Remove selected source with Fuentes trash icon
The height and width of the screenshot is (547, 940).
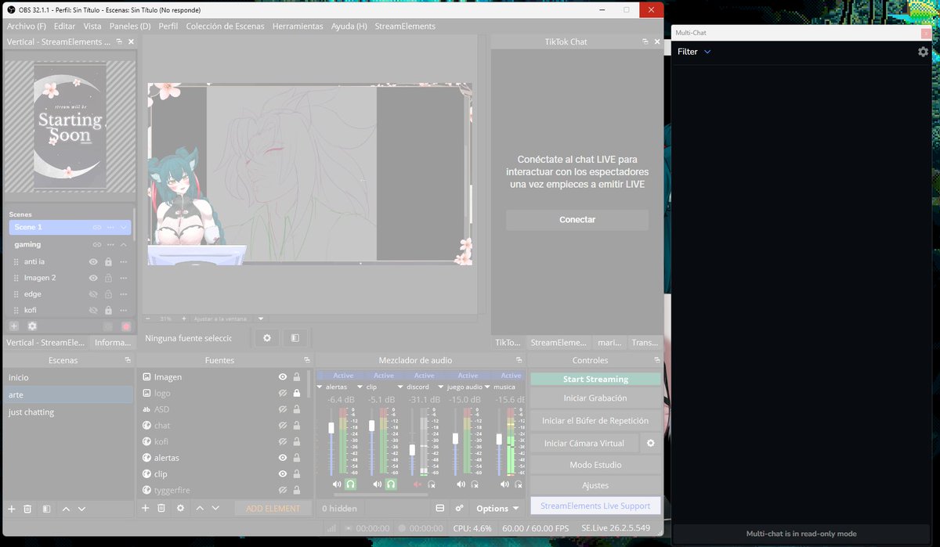[x=161, y=509]
